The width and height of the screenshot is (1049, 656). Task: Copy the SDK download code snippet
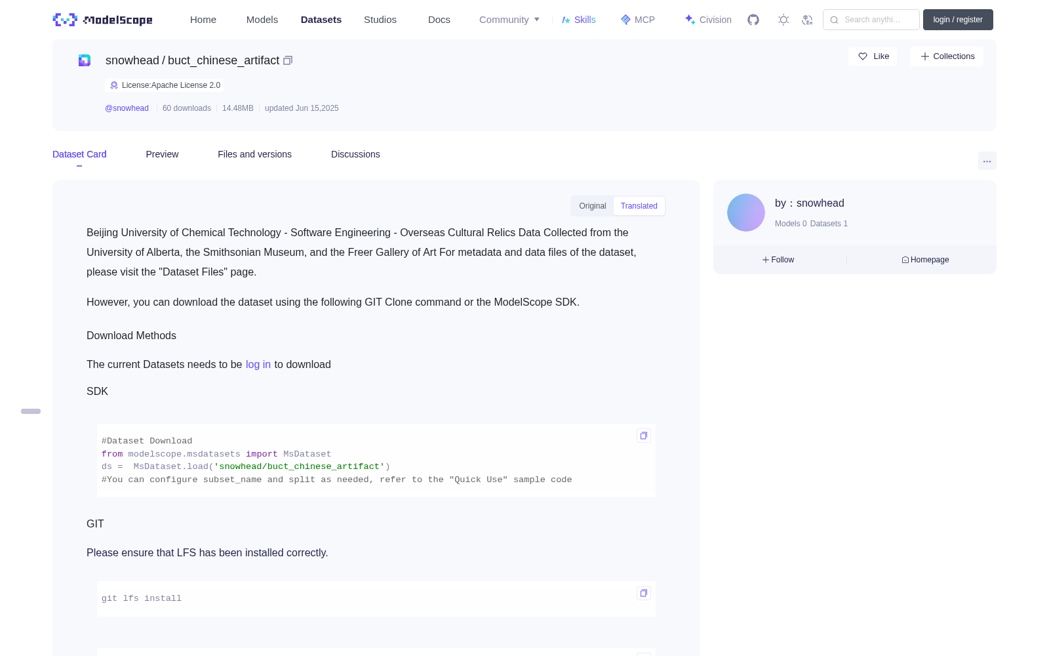(x=644, y=436)
